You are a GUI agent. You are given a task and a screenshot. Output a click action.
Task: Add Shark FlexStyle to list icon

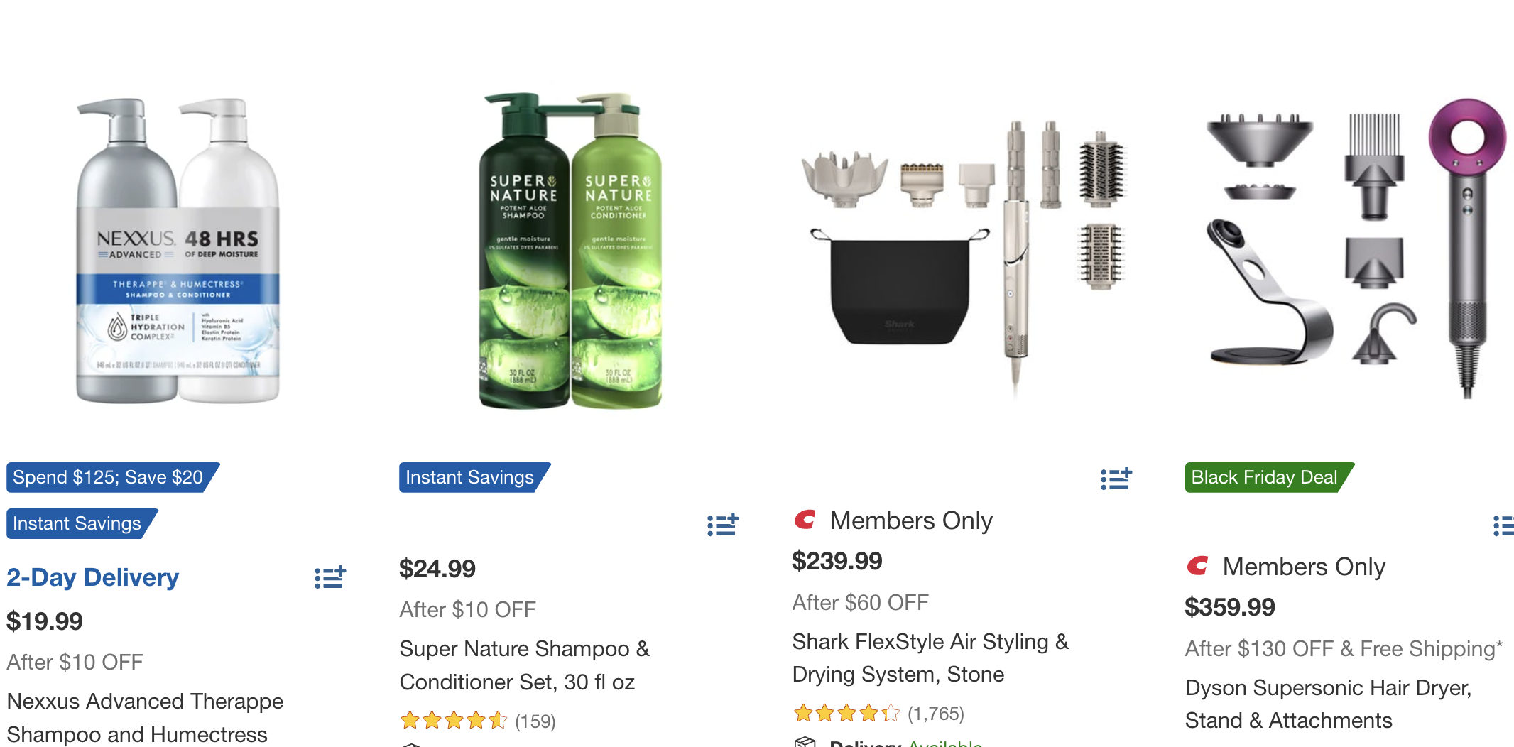[1116, 479]
